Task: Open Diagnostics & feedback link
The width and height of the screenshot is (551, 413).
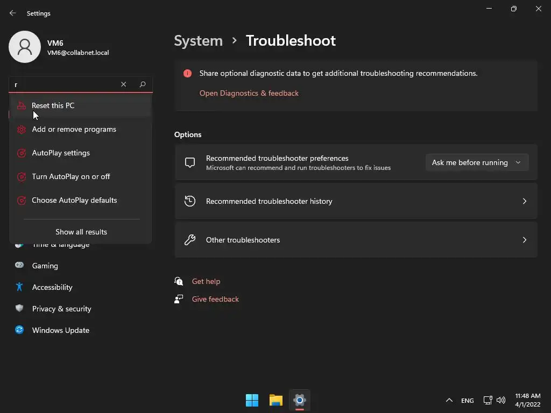Action: (249, 93)
